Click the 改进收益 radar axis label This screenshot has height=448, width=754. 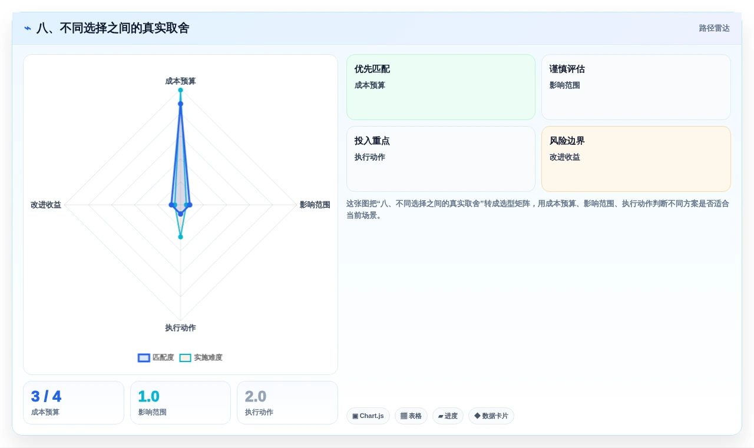[46, 205]
